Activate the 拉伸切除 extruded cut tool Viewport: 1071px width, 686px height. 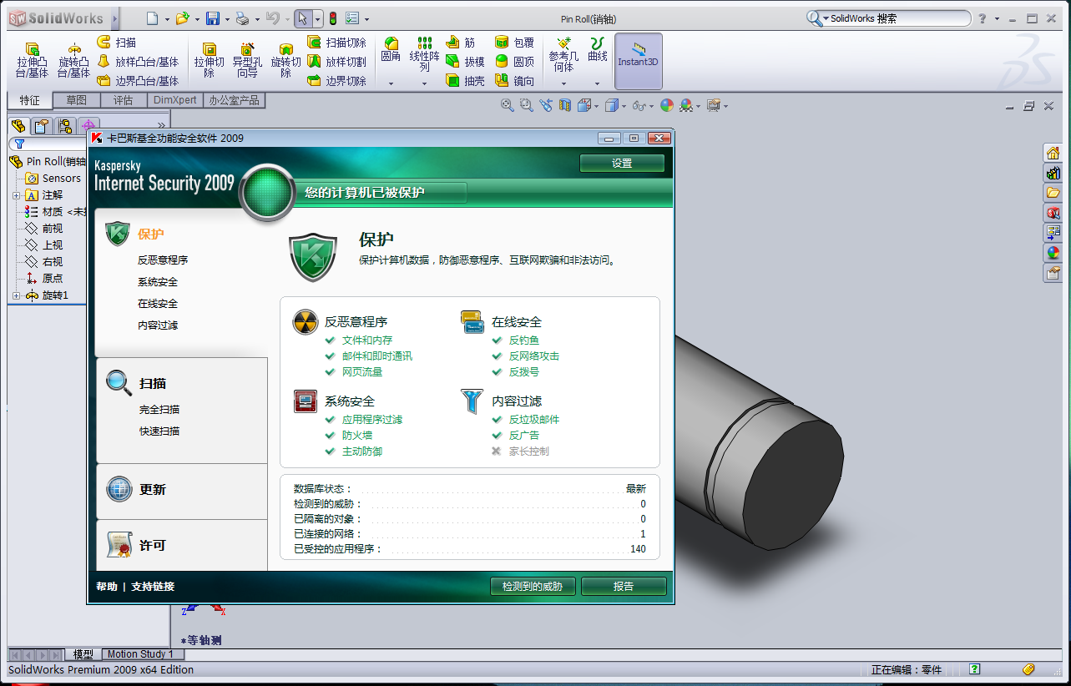[210, 61]
